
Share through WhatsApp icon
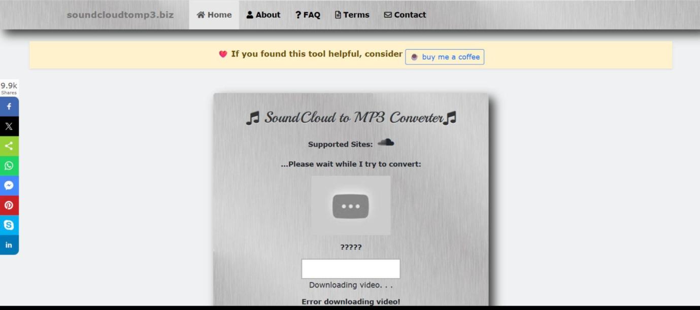click(x=9, y=166)
